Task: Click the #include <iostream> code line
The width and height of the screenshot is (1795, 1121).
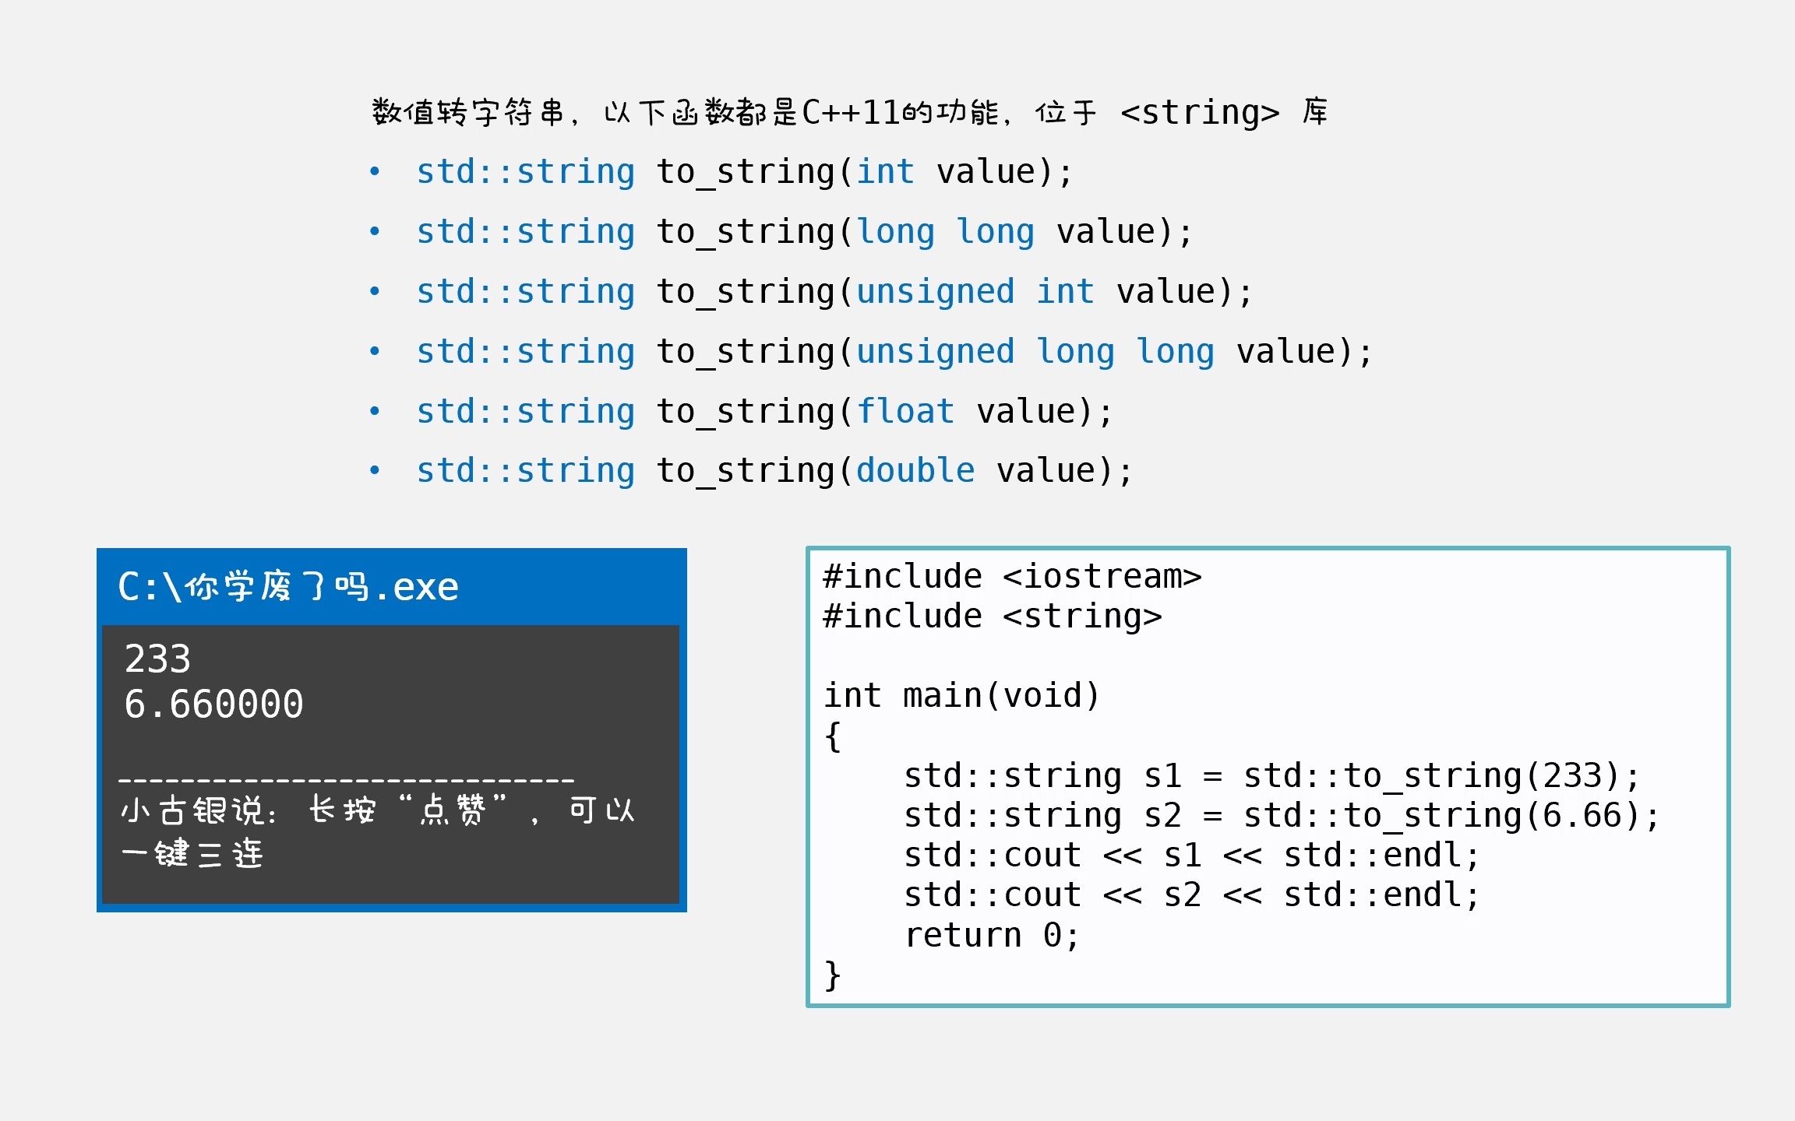Action: (x=1012, y=577)
